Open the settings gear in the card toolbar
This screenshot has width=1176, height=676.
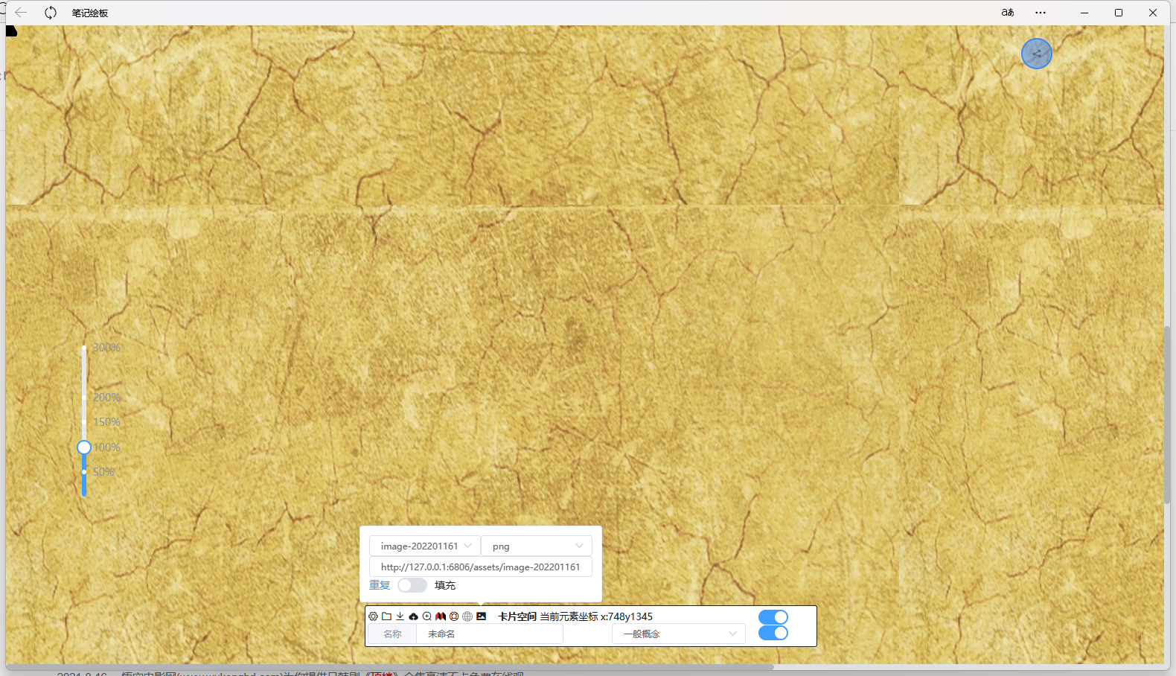point(373,616)
